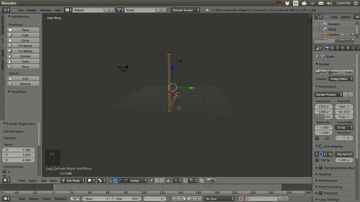360x202 pixels.
Task: Open the Playback menu in timeline
Action: 60,199
